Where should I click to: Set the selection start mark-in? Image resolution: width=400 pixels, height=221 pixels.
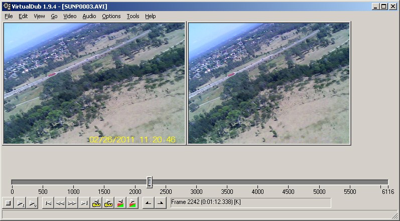[148, 203]
